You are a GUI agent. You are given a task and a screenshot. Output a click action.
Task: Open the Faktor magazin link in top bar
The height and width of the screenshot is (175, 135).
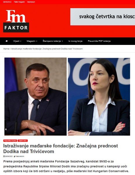click(19, 2)
